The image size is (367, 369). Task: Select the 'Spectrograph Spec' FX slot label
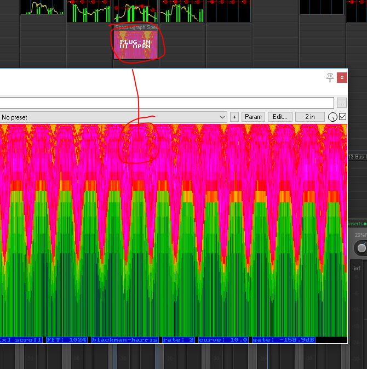(136, 27)
